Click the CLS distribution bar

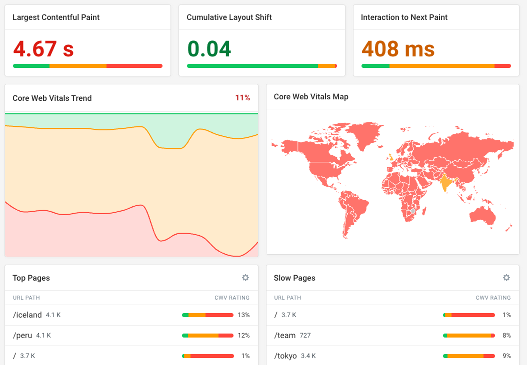pos(262,66)
